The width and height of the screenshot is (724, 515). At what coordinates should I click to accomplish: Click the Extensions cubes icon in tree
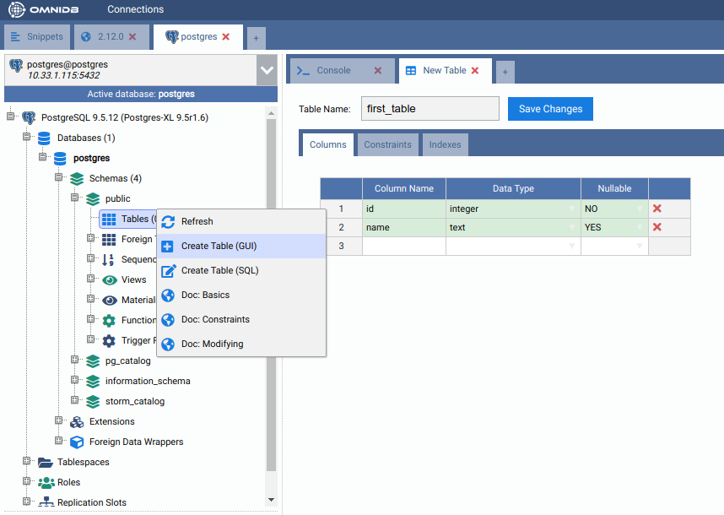[x=77, y=421]
